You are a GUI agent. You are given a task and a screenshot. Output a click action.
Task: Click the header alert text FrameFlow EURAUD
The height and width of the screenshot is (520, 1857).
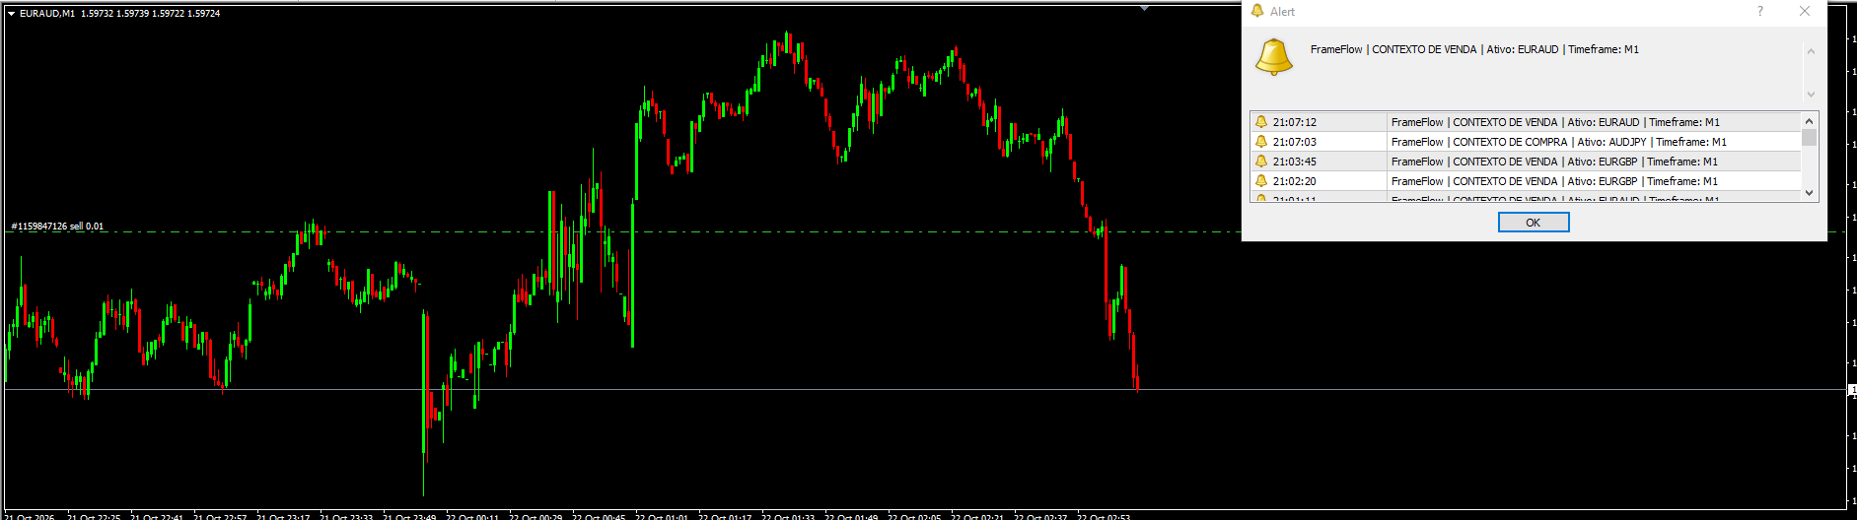[x=1474, y=49]
